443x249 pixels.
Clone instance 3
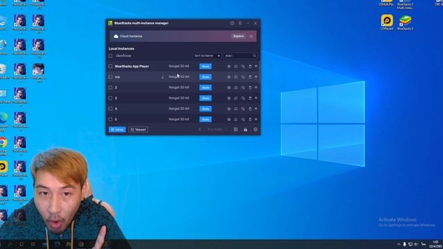(x=243, y=98)
